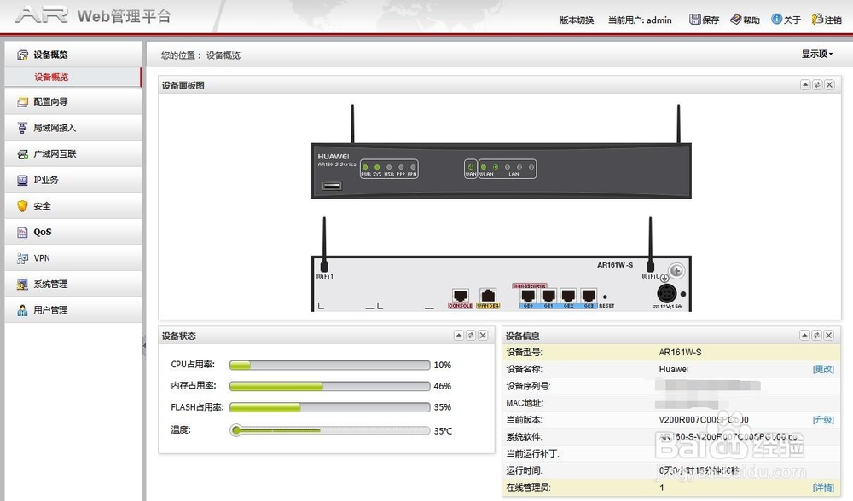Click the CONSOLE port on rear panel
The height and width of the screenshot is (501, 853).
click(x=461, y=298)
